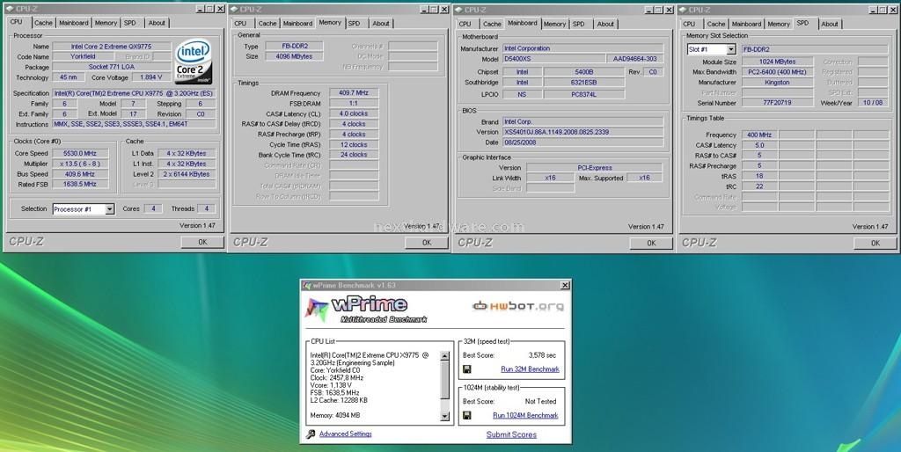This screenshot has height=452, width=901.
Task: Click the wPrime title bar icon
Action: tap(307, 285)
